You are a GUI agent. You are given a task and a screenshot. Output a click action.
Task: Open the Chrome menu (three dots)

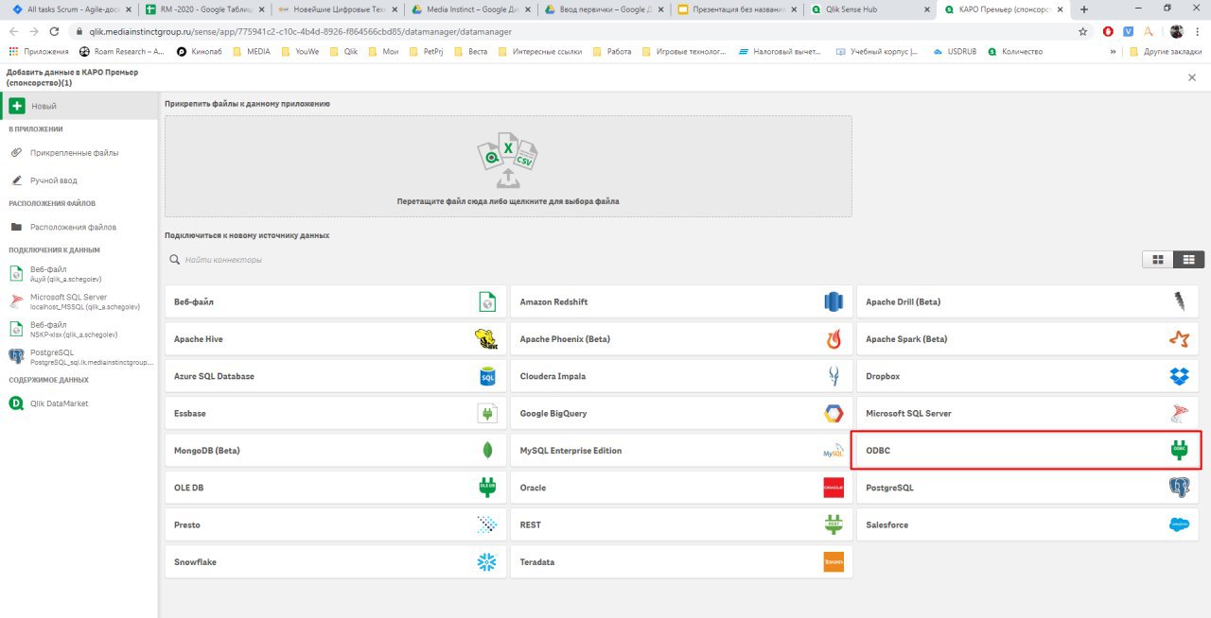1198,31
